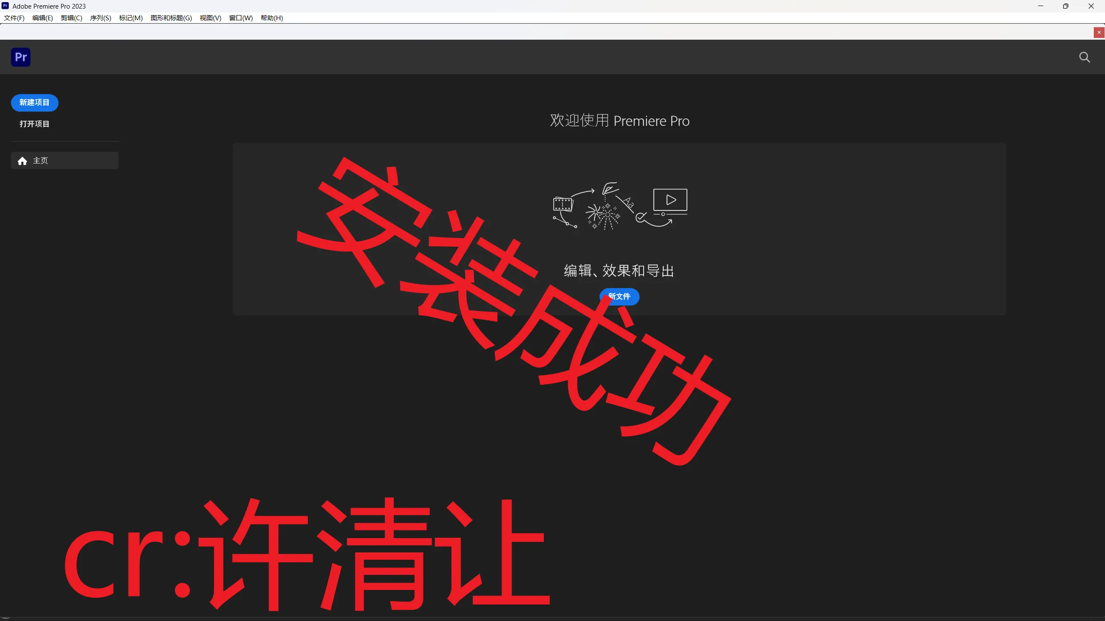The height and width of the screenshot is (621, 1105).
Task: Open the 序列(S) menu
Action: [x=101, y=18]
